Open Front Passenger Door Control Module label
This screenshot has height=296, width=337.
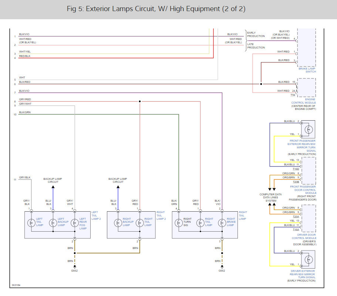coord(303,190)
